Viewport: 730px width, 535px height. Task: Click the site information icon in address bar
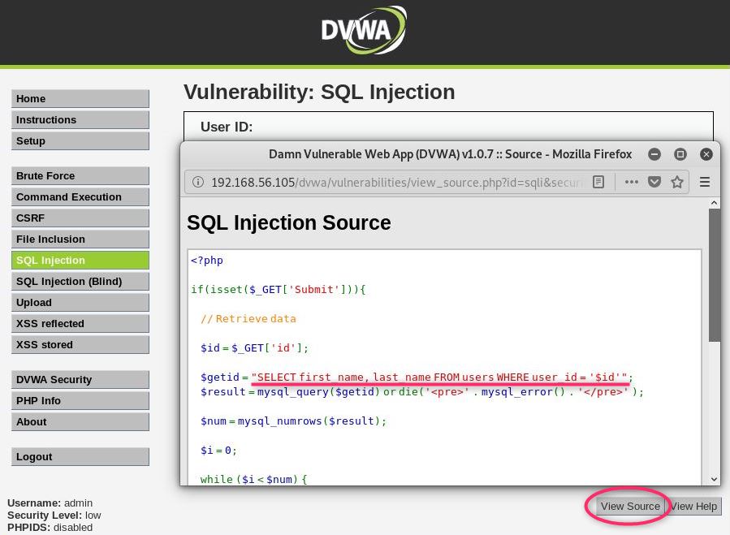click(198, 182)
